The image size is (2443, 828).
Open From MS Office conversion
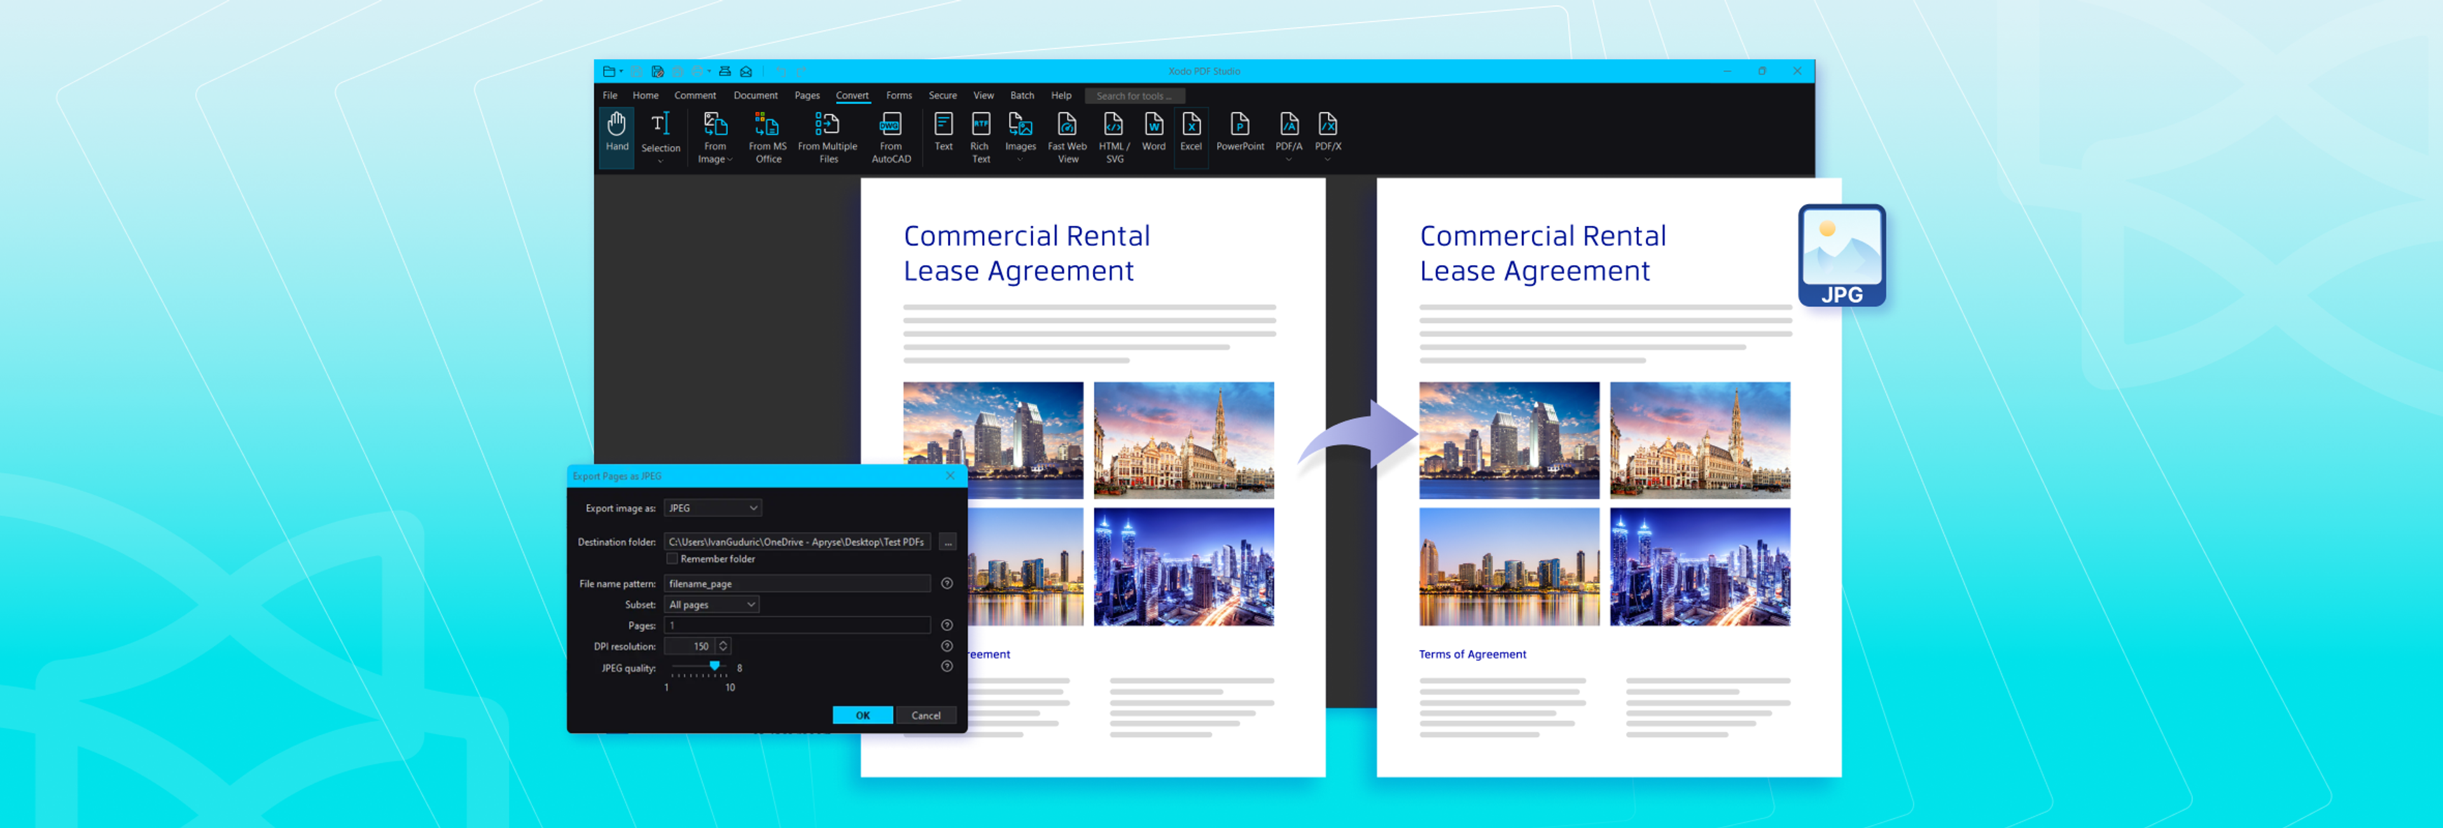click(767, 137)
